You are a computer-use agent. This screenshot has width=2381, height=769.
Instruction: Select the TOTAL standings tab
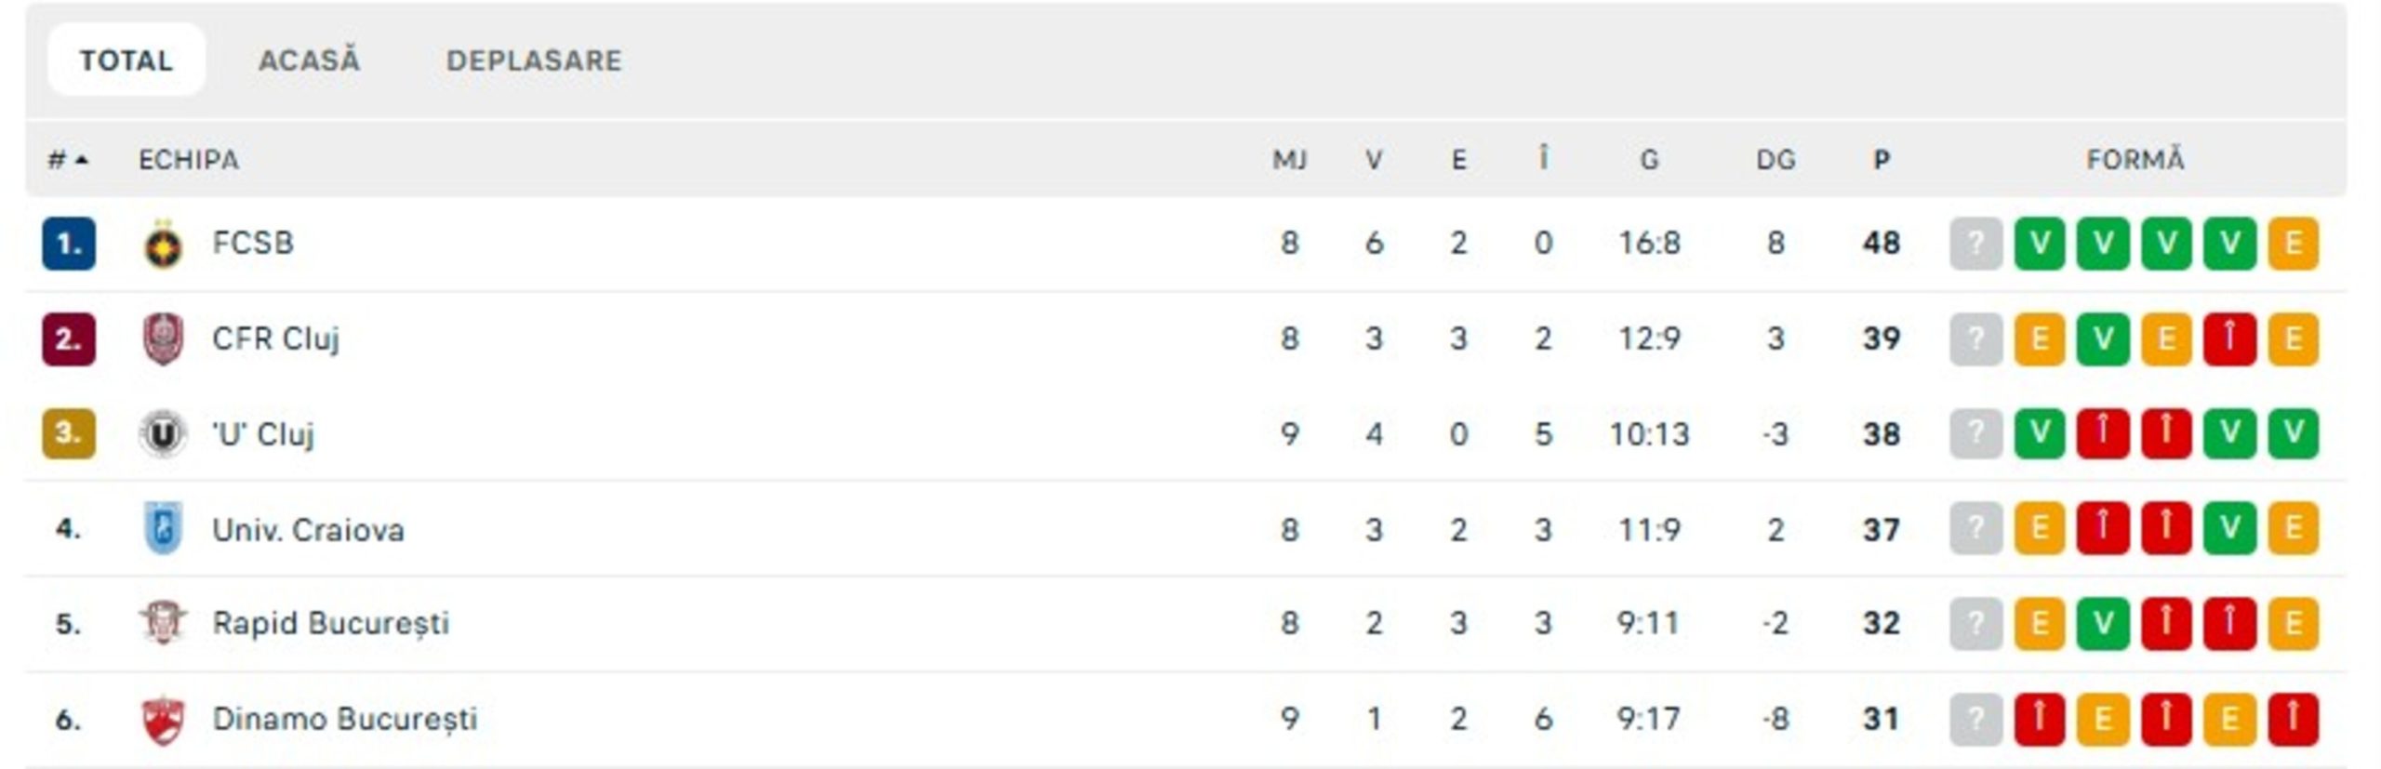pos(126,60)
